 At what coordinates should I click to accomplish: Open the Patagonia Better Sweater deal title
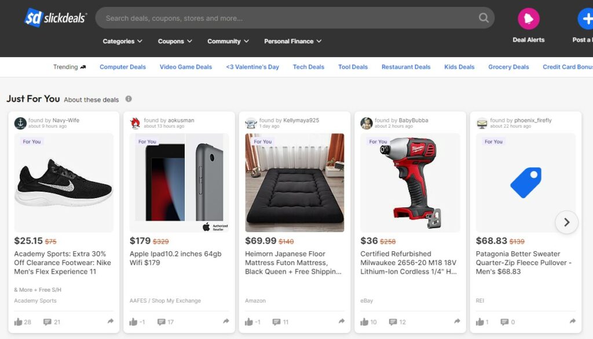[x=524, y=262]
